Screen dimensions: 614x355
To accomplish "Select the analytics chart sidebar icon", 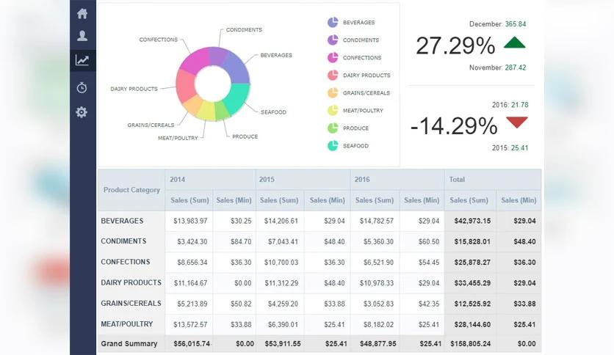I will (82, 60).
